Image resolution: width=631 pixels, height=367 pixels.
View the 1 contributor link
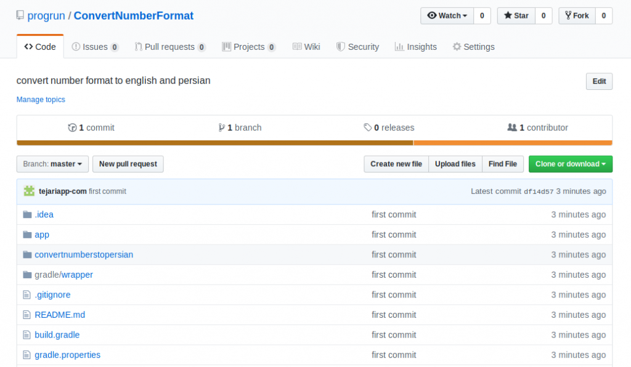537,128
